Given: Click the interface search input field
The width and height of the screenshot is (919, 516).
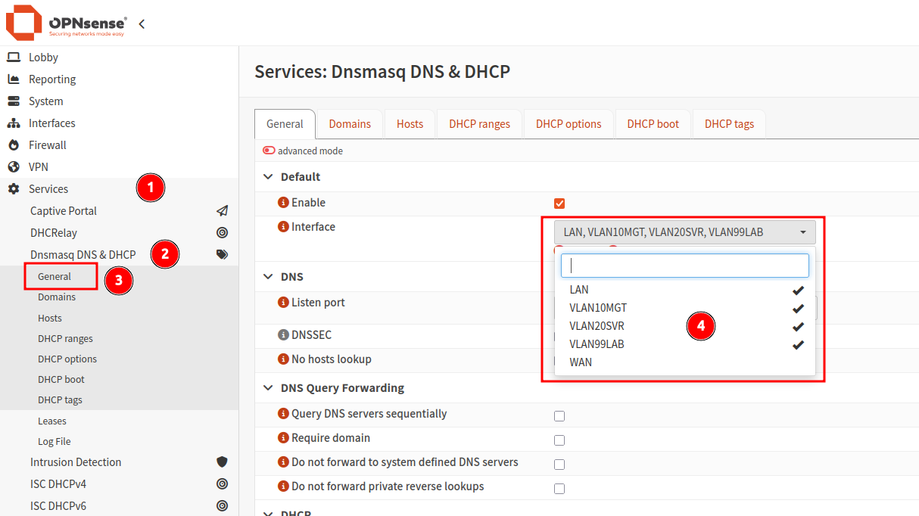Looking at the screenshot, I should point(684,266).
